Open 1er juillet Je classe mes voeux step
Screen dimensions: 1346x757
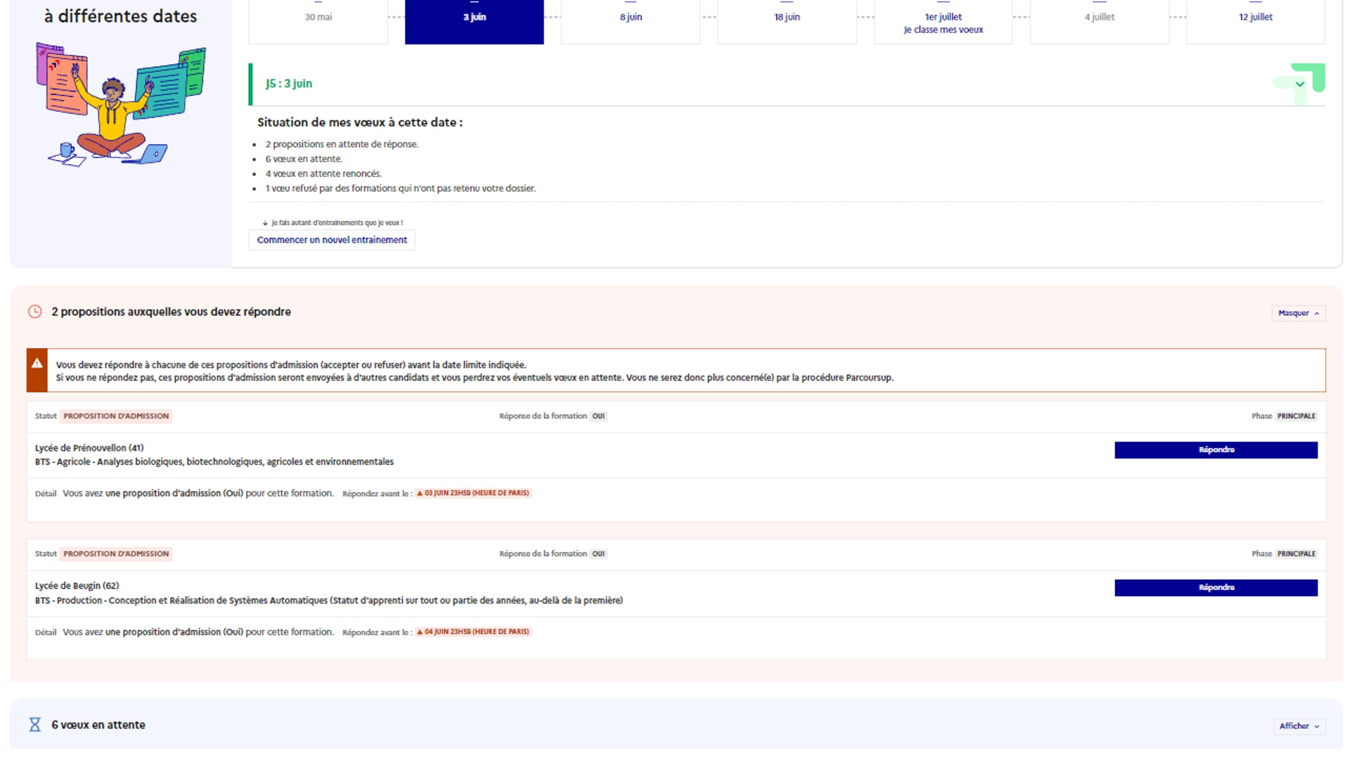tap(943, 23)
